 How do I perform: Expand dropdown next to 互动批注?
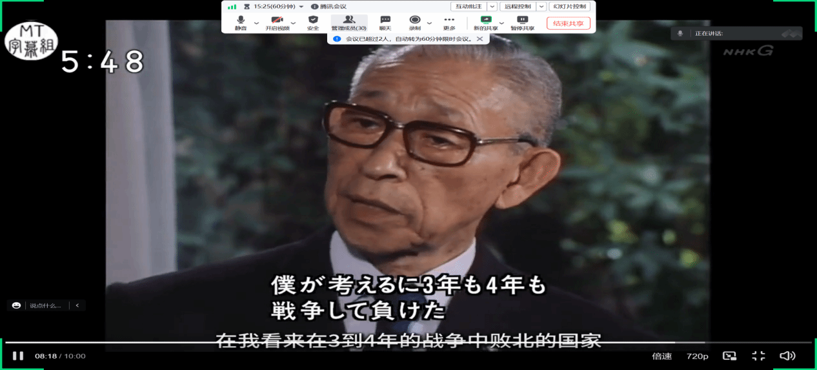[492, 6]
